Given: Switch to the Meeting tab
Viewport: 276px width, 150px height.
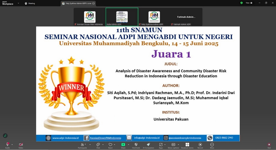Looking at the screenshot, I should click(30, 3).
